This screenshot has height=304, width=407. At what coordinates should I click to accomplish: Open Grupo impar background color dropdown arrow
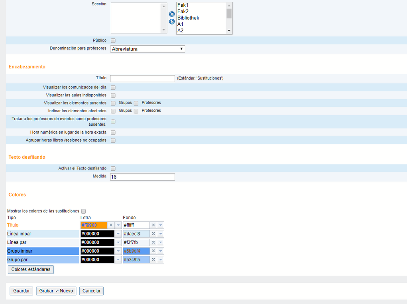(x=161, y=251)
